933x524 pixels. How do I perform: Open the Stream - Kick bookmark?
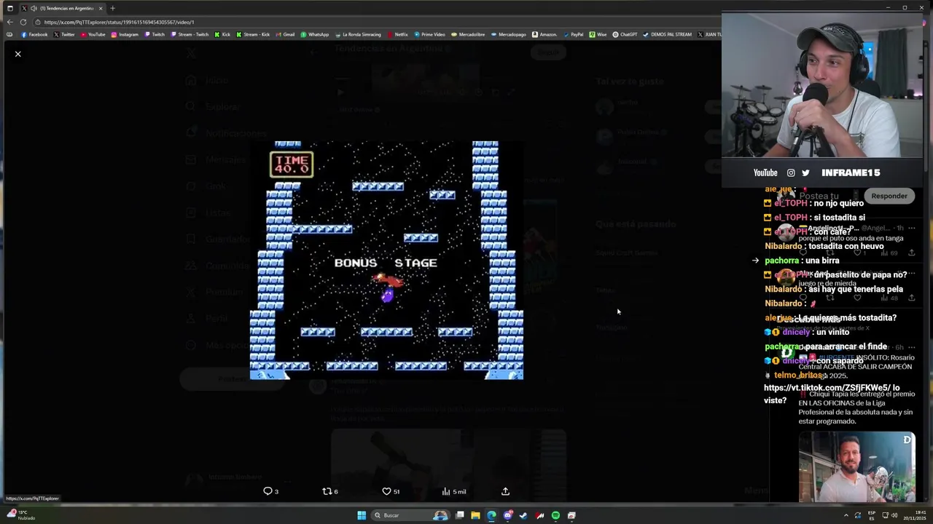pos(253,34)
